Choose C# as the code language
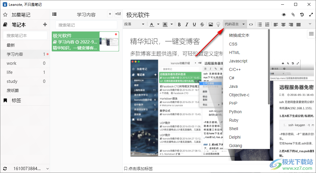Viewport: 316px width, 173px height. (x=232, y=78)
